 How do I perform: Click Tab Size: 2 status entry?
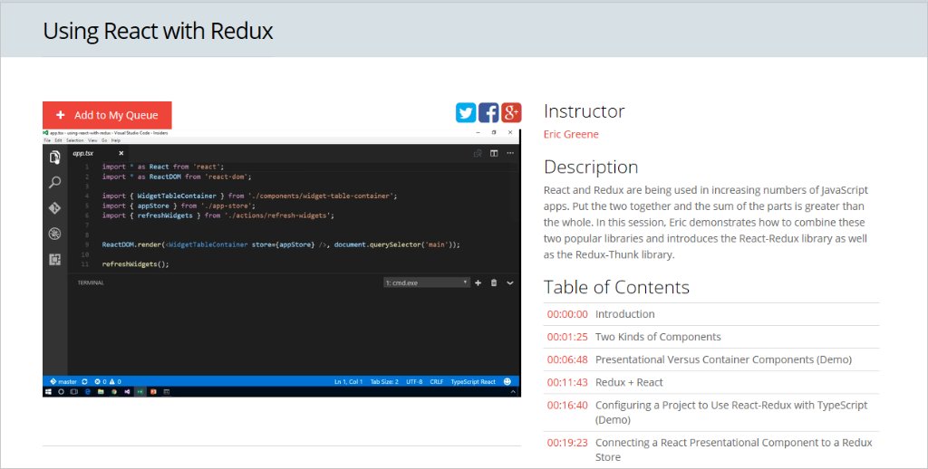tap(384, 381)
